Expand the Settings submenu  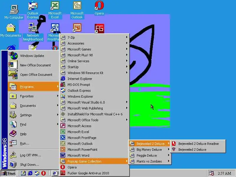33,115
